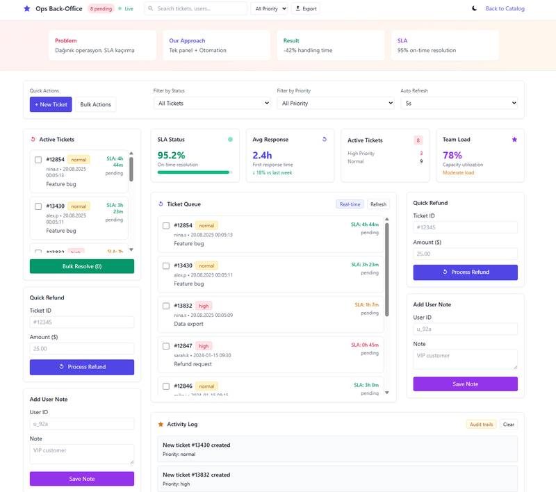
Task: Tick ticket #13430 in Active Tickets sidebar
Action: pos(38,206)
